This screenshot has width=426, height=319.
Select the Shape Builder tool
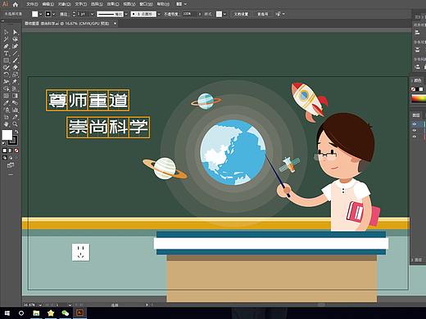pyautogui.click(x=6, y=88)
